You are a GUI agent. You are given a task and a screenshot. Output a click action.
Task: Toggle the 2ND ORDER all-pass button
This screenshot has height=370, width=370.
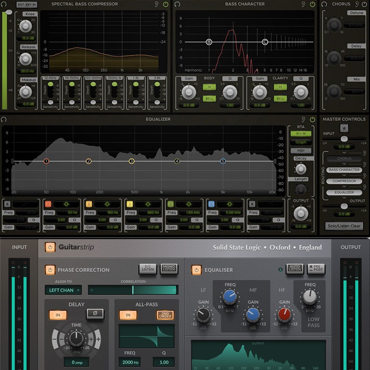(x=165, y=315)
